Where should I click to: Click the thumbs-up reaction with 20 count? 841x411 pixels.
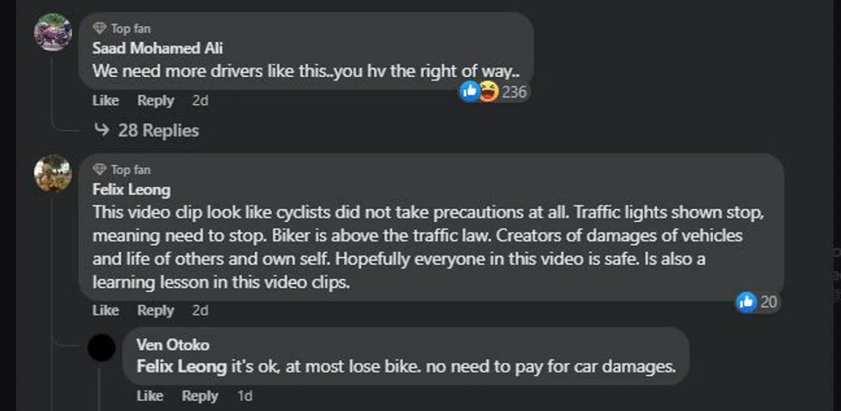746,302
